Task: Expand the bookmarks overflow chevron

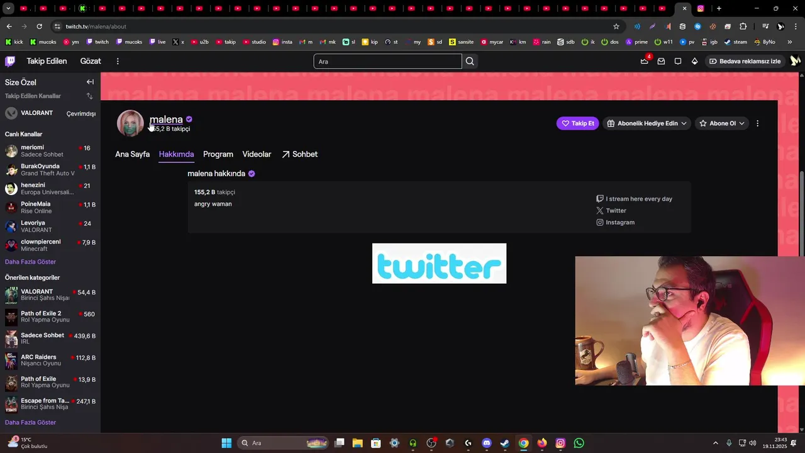Action: pos(790,42)
